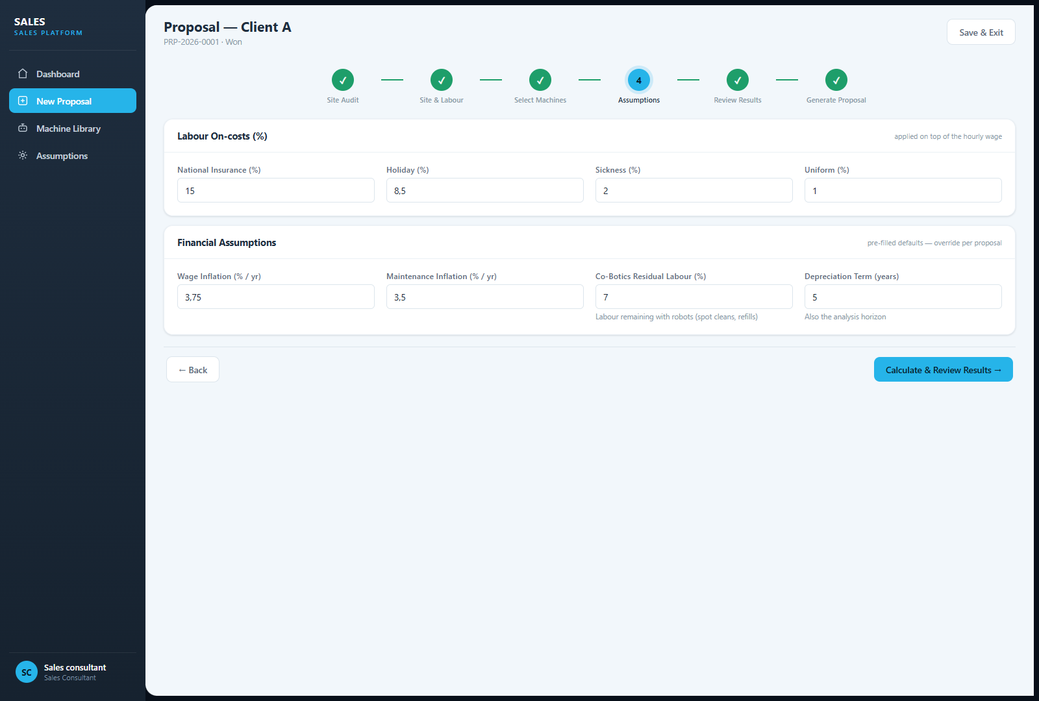Focus the Depreciation Term (years) field
Image resolution: width=1039 pixels, height=701 pixels.
click(x=903, y=297)
